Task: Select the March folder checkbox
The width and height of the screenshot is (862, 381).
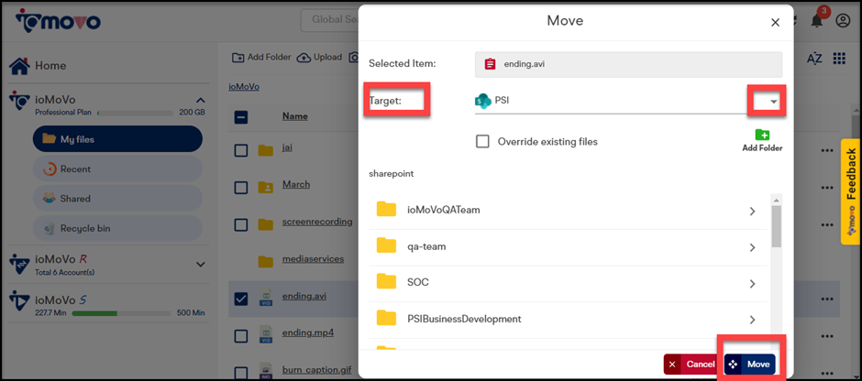Action: tap(241, 187)
